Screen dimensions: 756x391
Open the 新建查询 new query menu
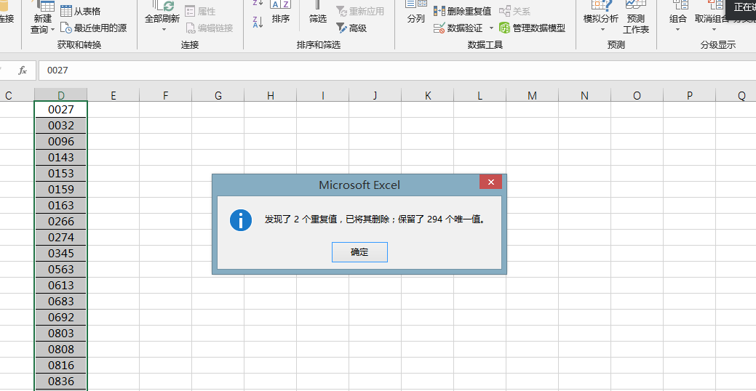43,18
